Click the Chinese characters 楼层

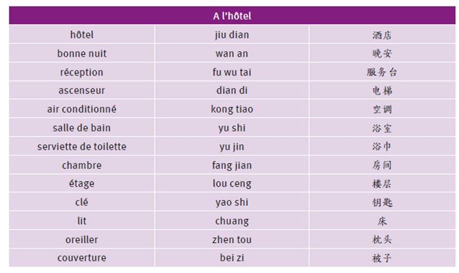382,183
